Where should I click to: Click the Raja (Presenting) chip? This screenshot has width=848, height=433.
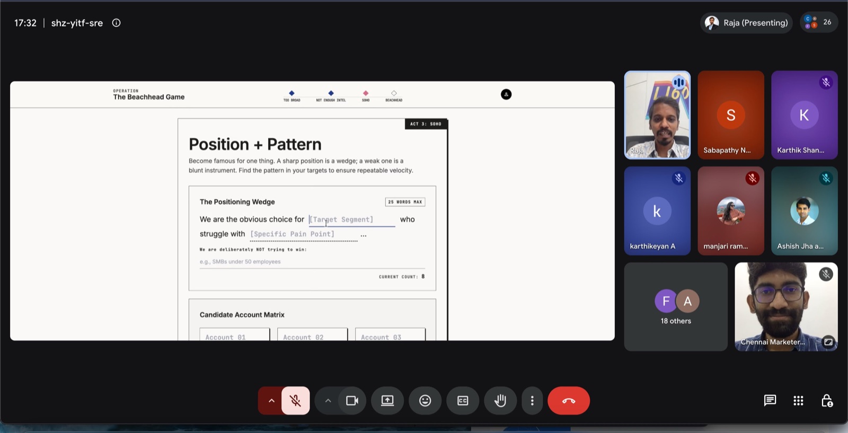coord(746,23)
